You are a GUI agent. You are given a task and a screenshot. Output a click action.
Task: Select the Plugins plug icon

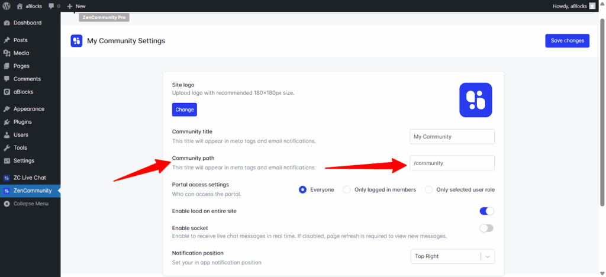pyautogui.click(x=7, y=122)
